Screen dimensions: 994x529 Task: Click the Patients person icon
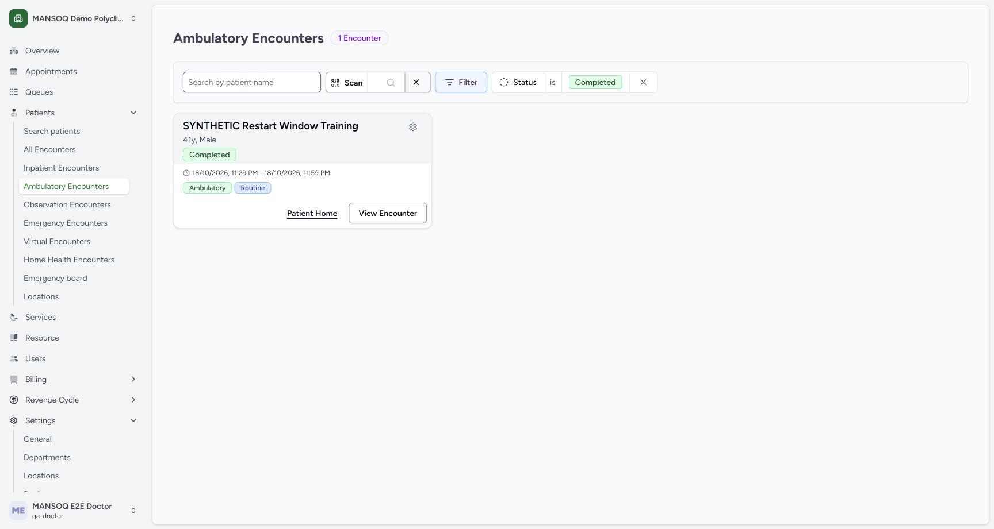tap(14, 113)
